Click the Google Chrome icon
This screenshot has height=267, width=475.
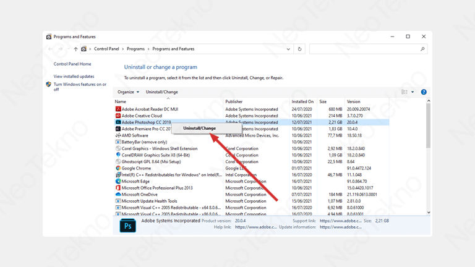pos(118,168)
